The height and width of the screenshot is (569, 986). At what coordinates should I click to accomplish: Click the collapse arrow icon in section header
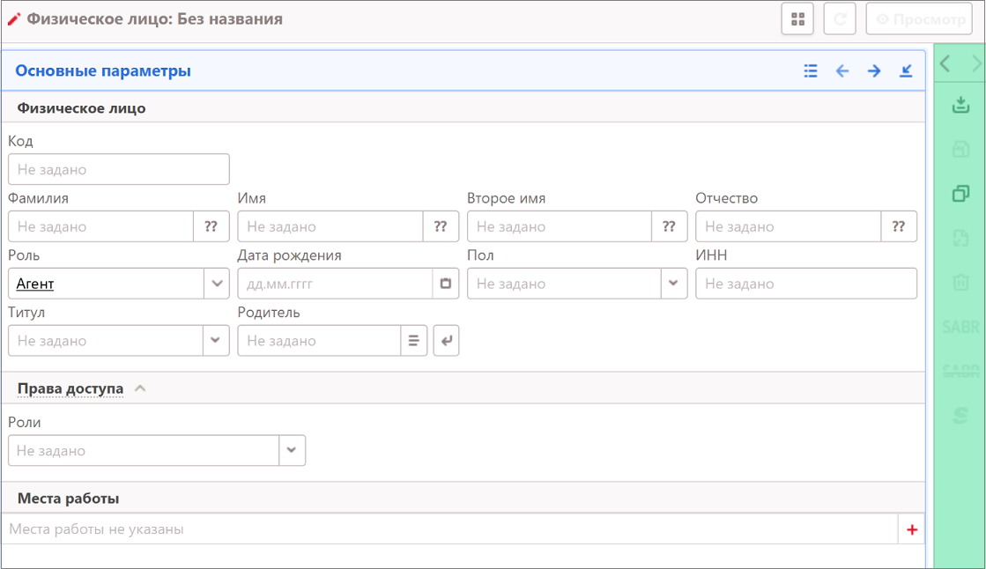coord(906,71)
